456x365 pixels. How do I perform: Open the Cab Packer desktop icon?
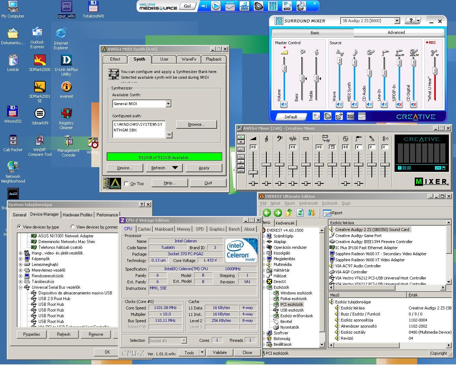13,143
